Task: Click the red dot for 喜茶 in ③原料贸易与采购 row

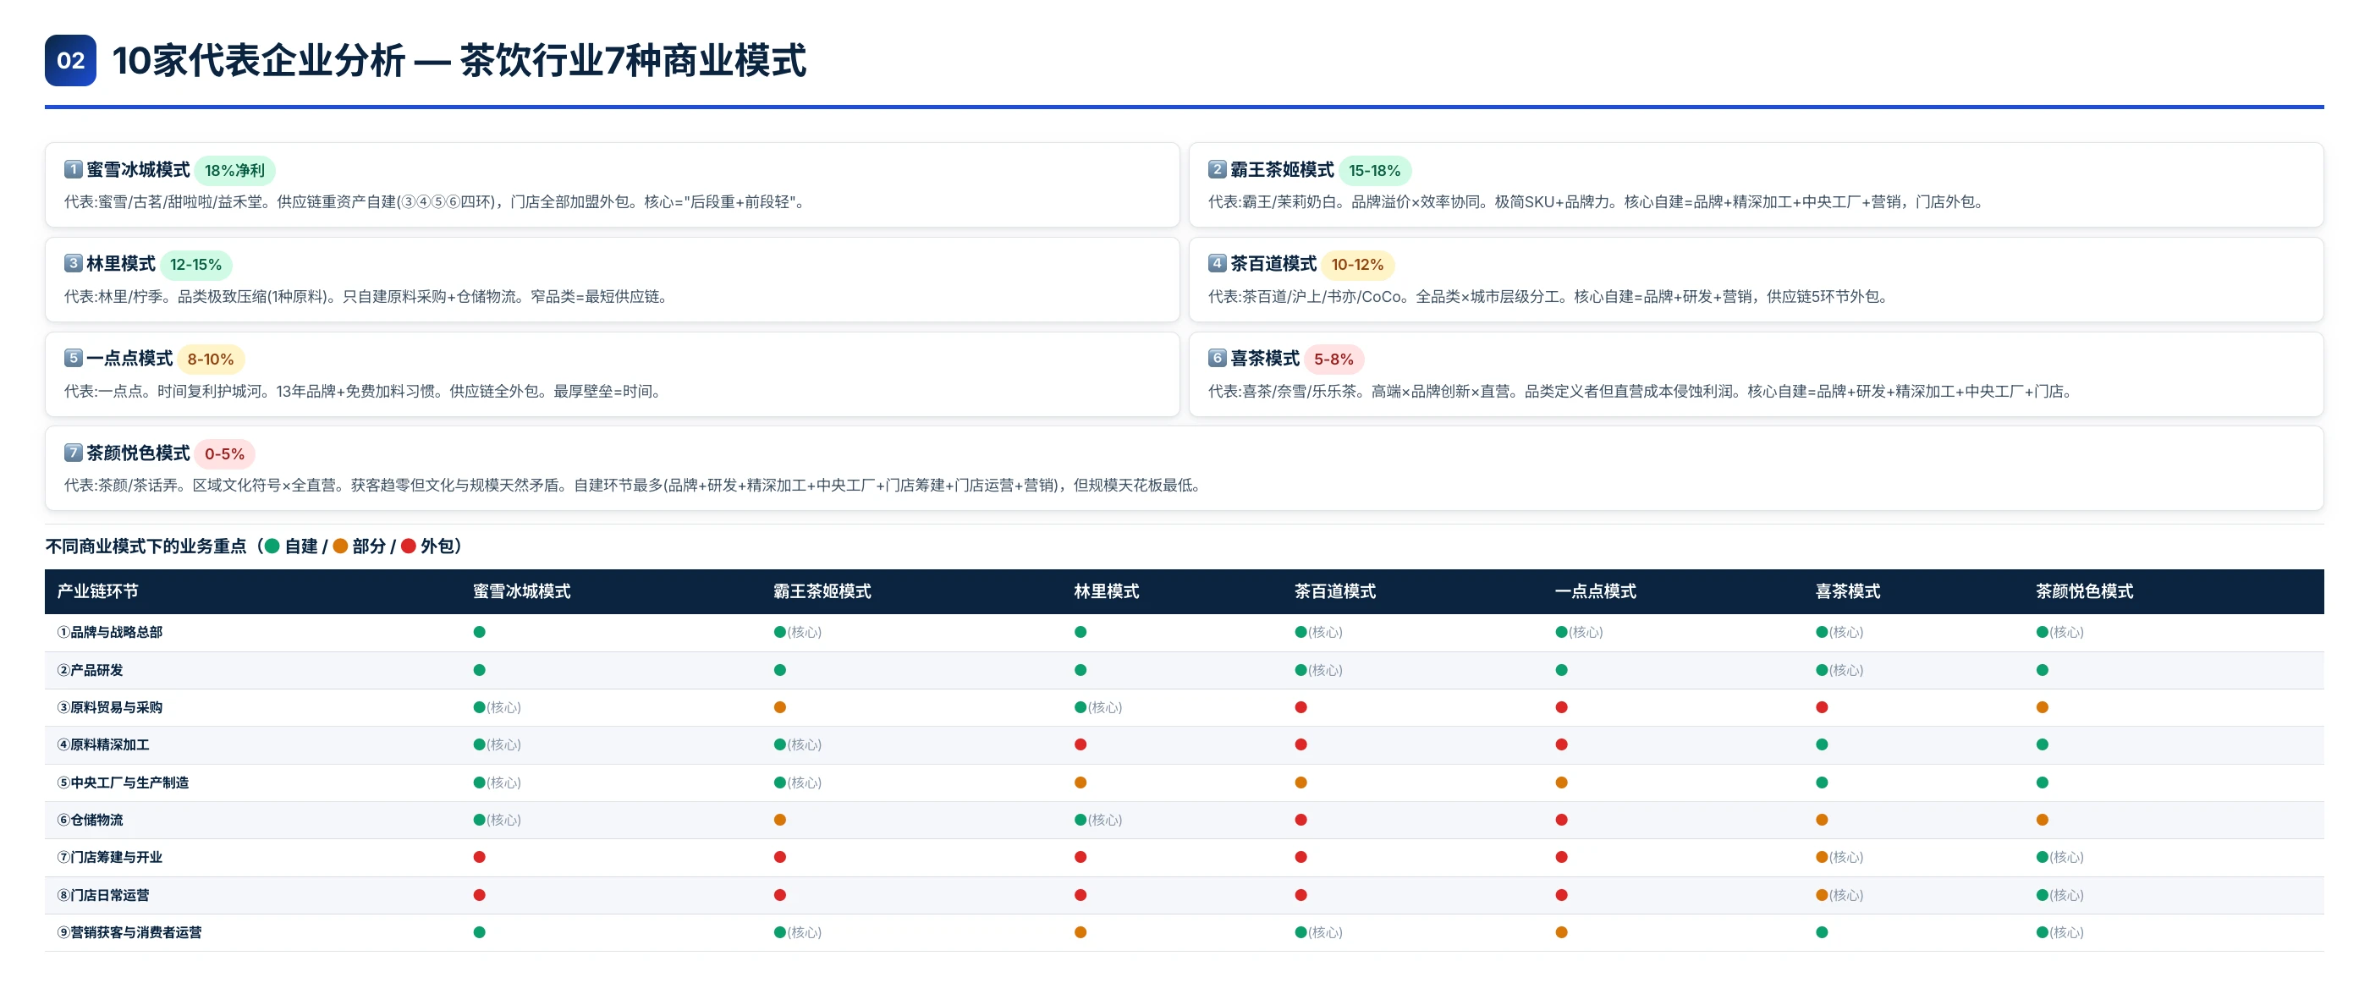Action: click(1822, 707)
